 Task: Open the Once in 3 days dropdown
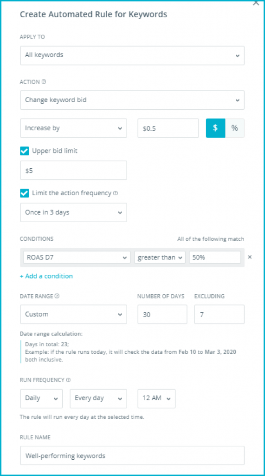(73, 212)
